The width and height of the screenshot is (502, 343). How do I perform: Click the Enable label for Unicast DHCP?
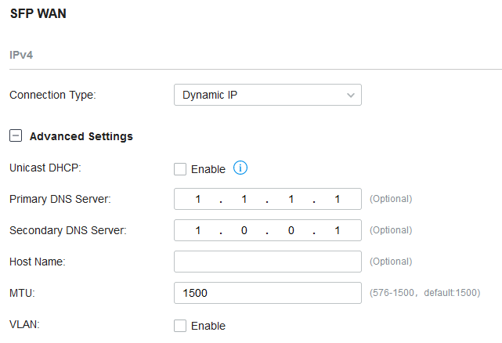click(208, 169)
